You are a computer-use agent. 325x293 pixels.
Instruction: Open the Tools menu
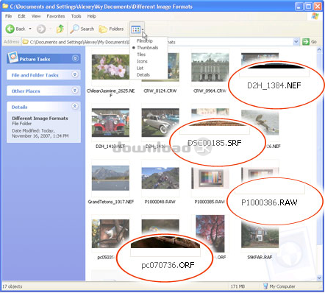click(x=76, y=16)
